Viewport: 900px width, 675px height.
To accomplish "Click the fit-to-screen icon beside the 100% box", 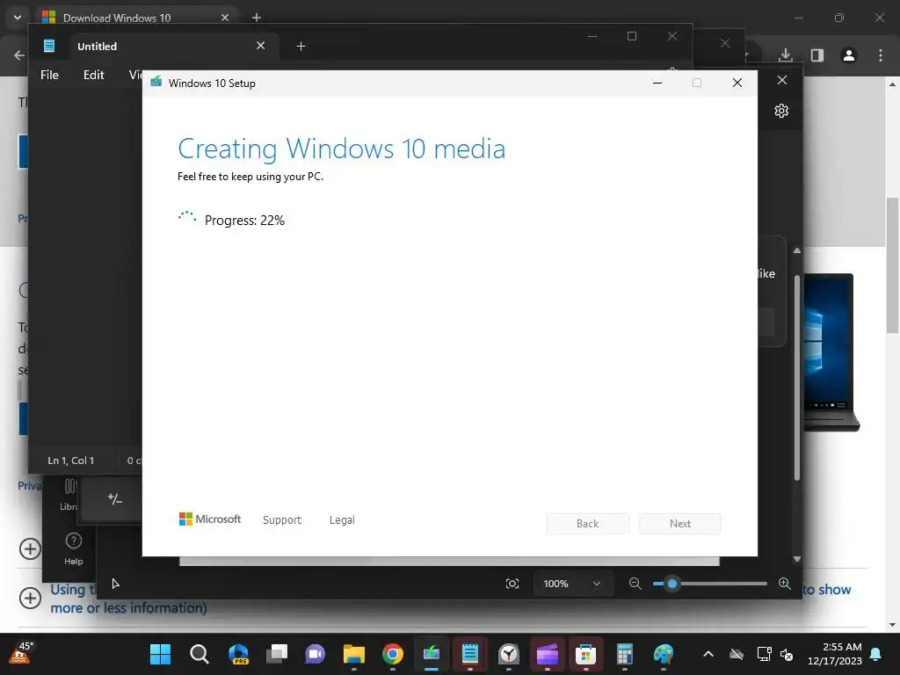I will 512,584.
